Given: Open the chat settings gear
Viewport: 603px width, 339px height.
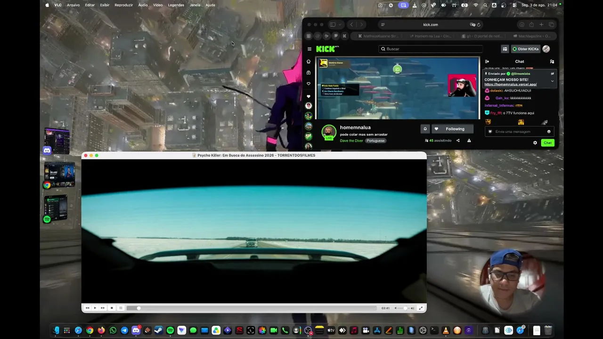Looking at the screenshot, I should (535, 143).
